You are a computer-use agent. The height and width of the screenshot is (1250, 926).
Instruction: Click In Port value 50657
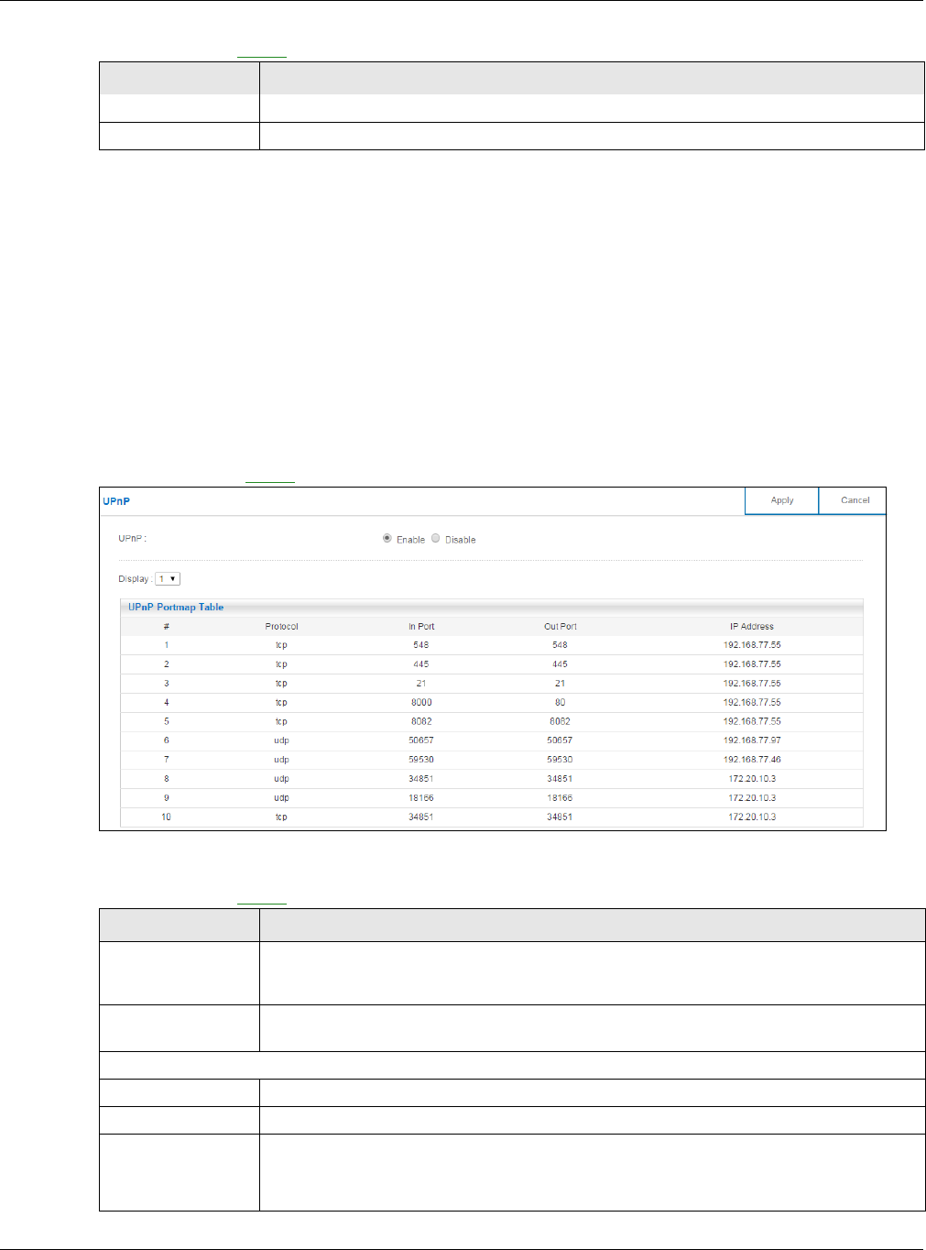[x=421, y=740]
